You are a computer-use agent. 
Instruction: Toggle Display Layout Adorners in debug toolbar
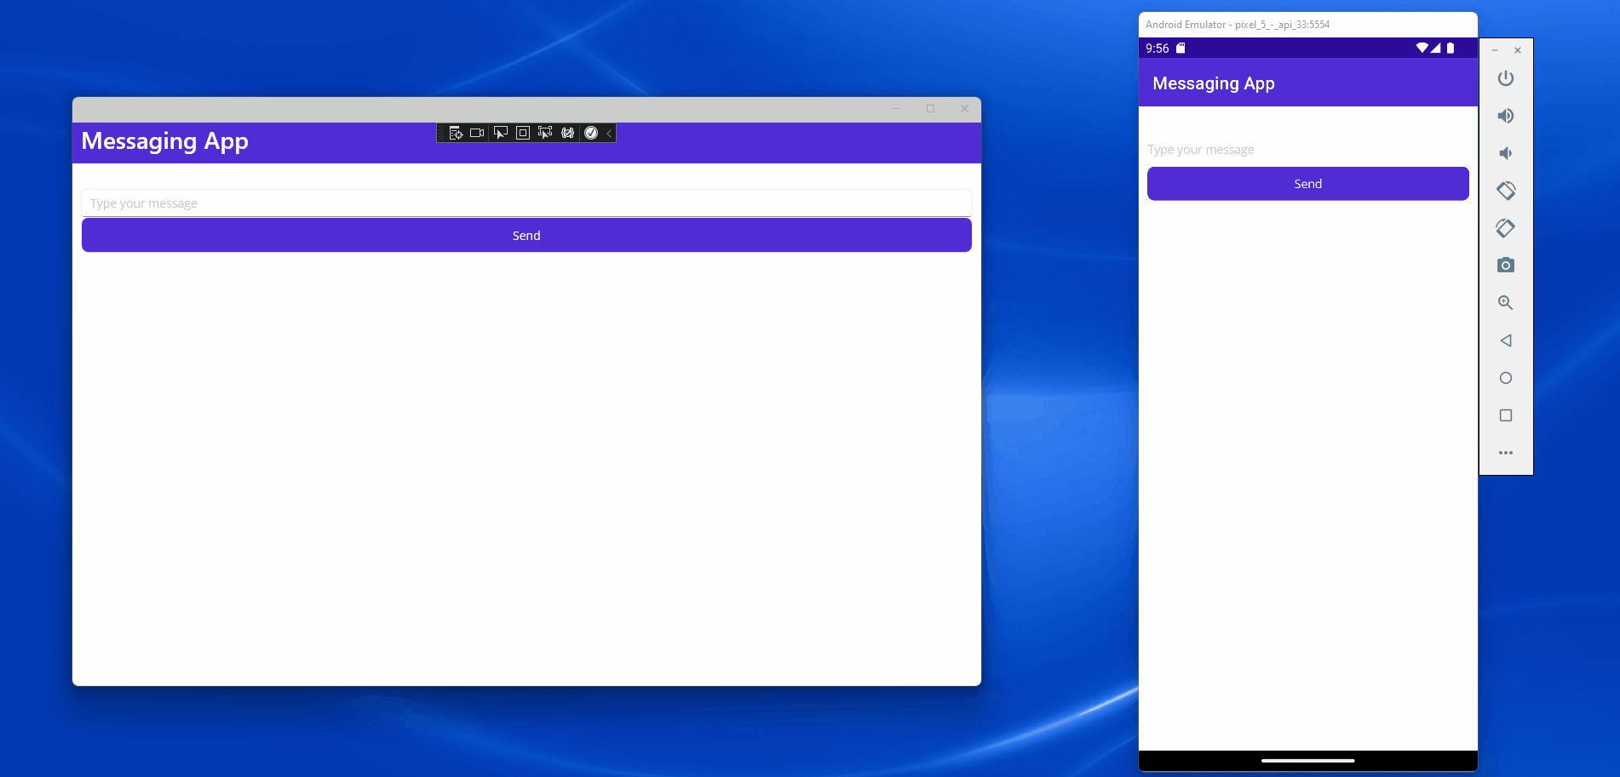pos(523,133)
